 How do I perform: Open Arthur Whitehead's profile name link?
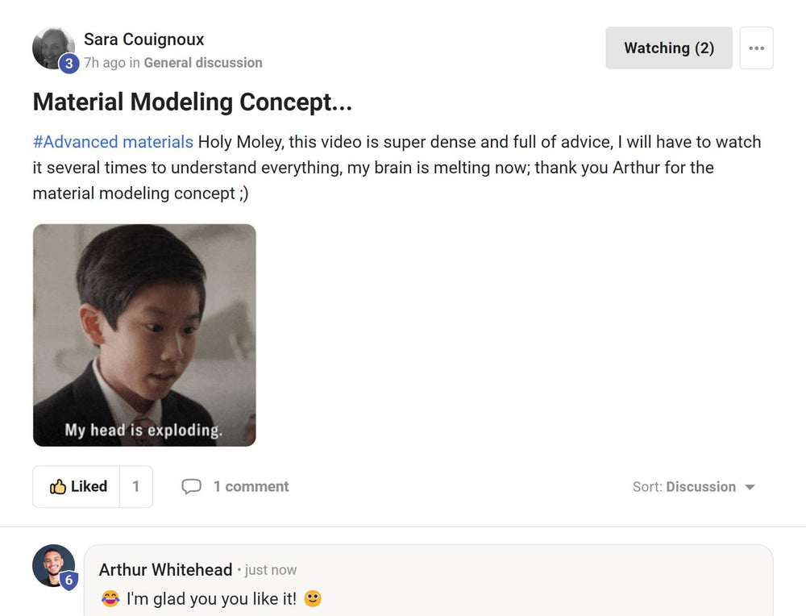pos(165,570)
